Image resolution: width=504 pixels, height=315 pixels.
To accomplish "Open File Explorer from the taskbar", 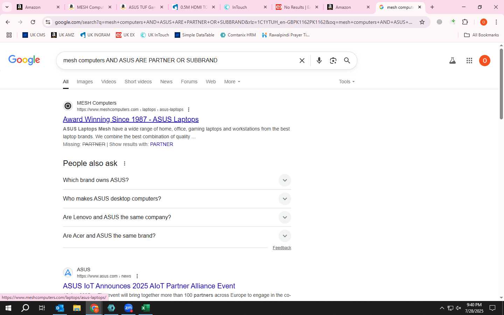I will [77, 308].
